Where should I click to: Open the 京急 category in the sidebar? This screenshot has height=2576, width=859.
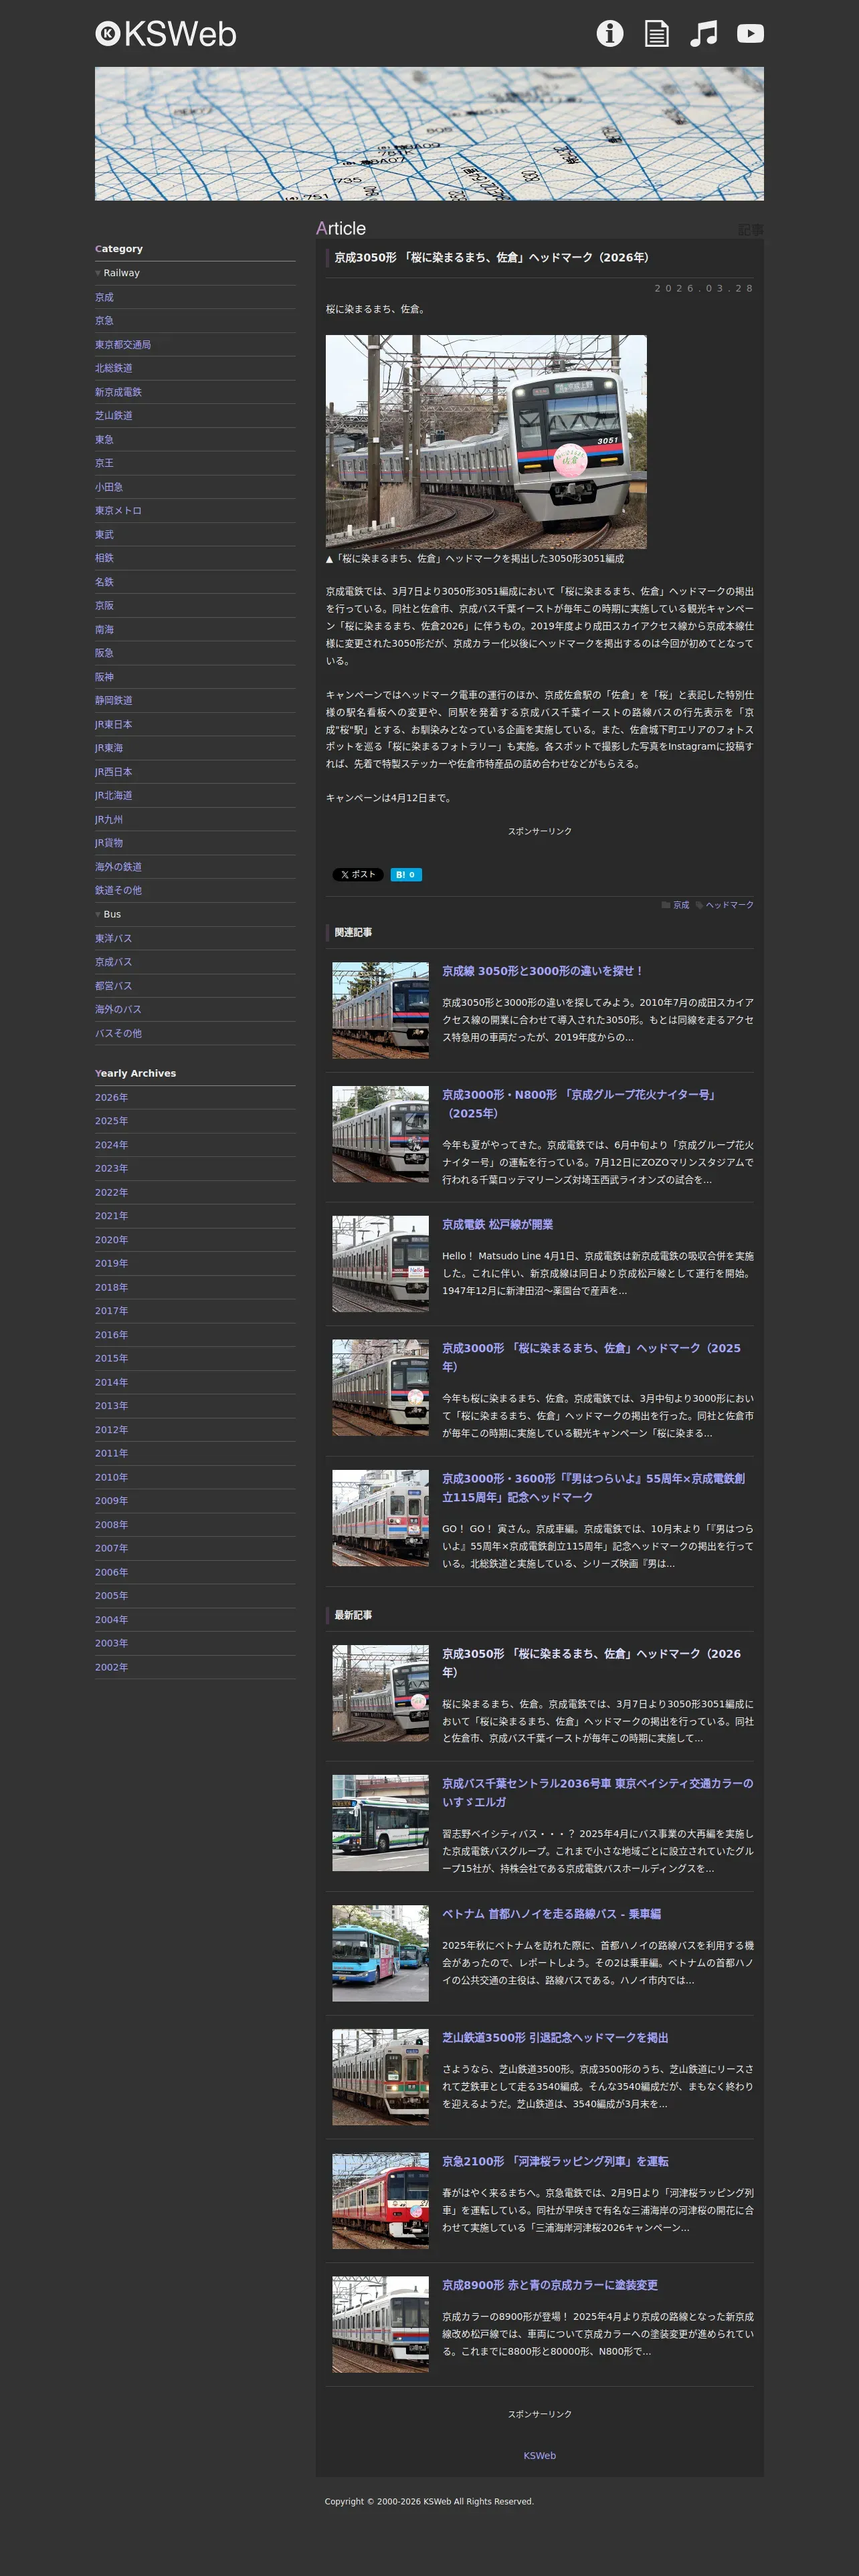(104, 321)
